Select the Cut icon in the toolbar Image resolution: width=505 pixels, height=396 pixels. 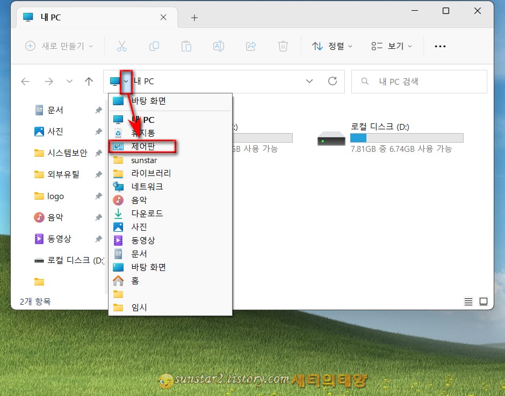coord(121,46)
